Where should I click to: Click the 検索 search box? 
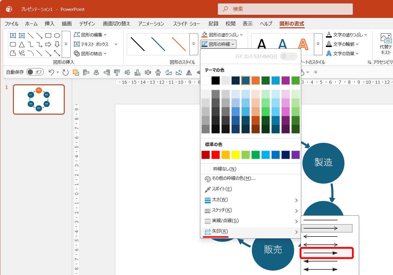pyautogui.click(x=285, y=9)
